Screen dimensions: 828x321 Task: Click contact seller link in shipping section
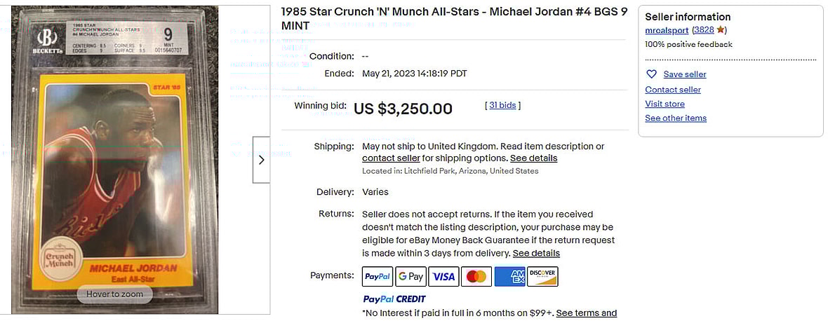pyautogui.click(x=391, y=158)
